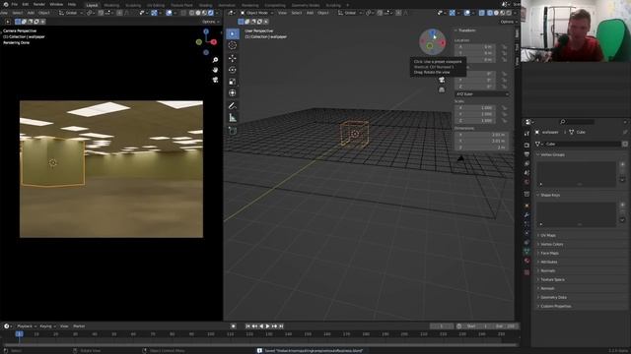631x354 pixels.
Task: Open Marker menu in timeline header
Action: (79, 326)
